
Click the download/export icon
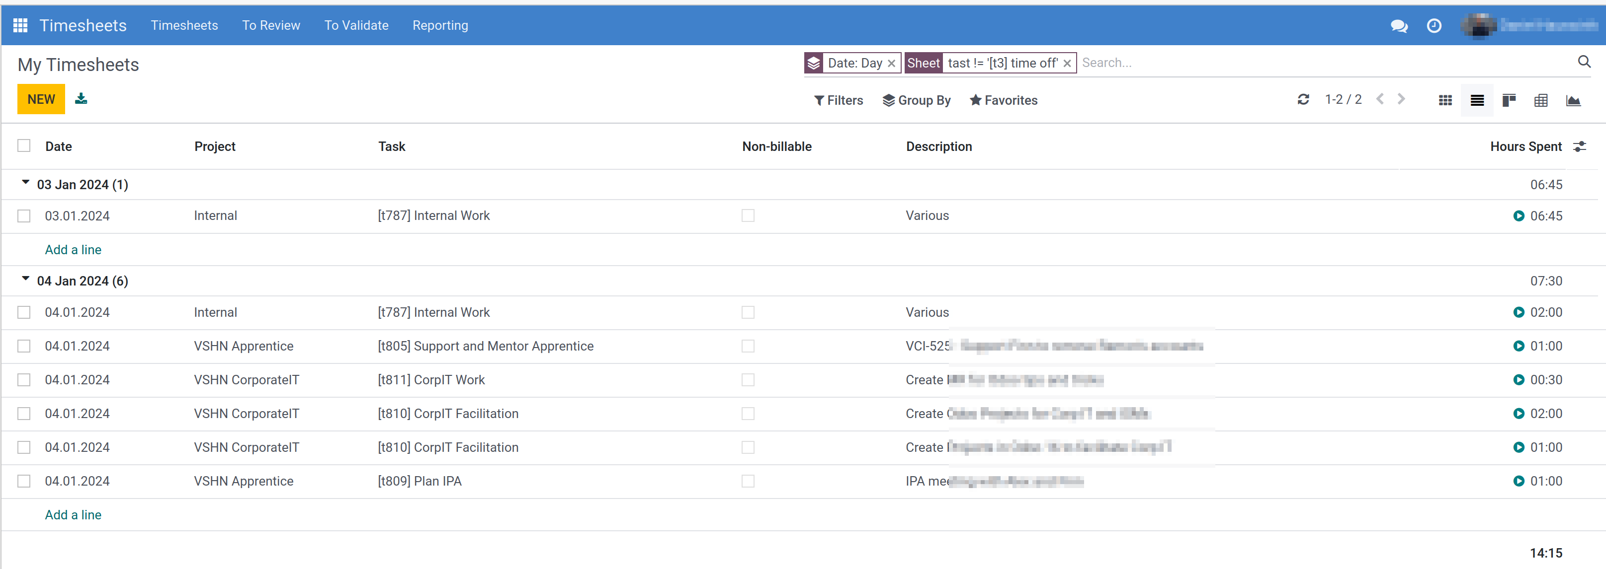tap(82, 98)
